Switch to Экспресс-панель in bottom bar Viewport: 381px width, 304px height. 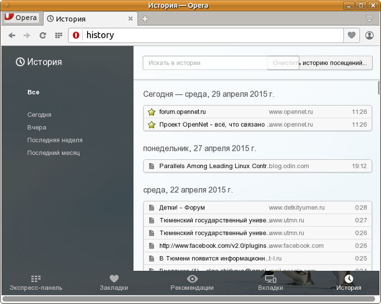pos(36,283)
